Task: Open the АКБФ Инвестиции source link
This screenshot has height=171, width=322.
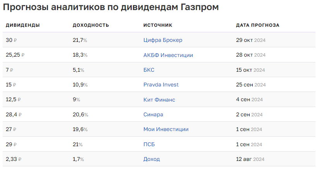Action: point(168,55)
